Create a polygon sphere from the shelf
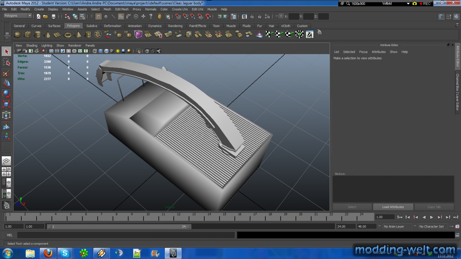461x259 pixels. [x=17, y=34]
